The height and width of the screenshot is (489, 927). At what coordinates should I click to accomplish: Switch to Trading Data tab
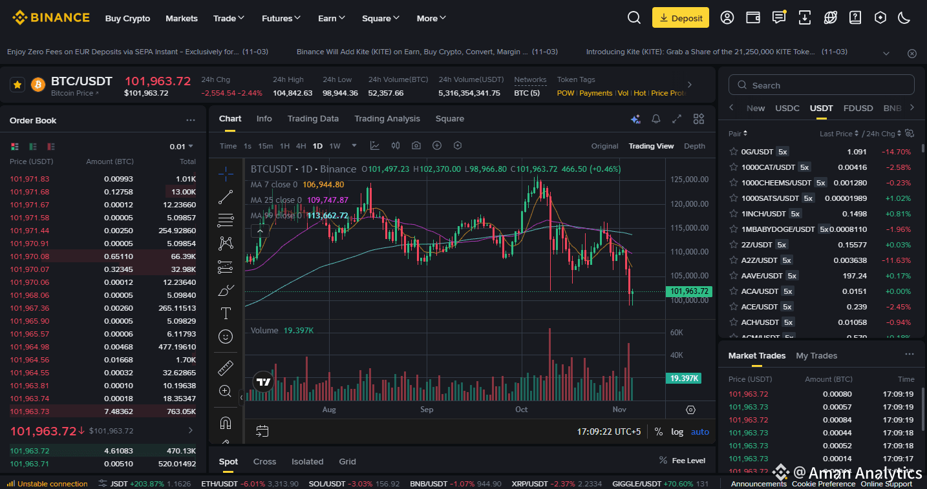tap(313, 119)
